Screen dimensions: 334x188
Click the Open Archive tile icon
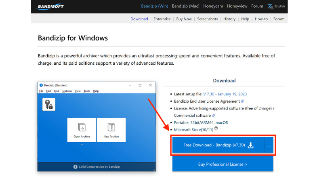[82, 127]
